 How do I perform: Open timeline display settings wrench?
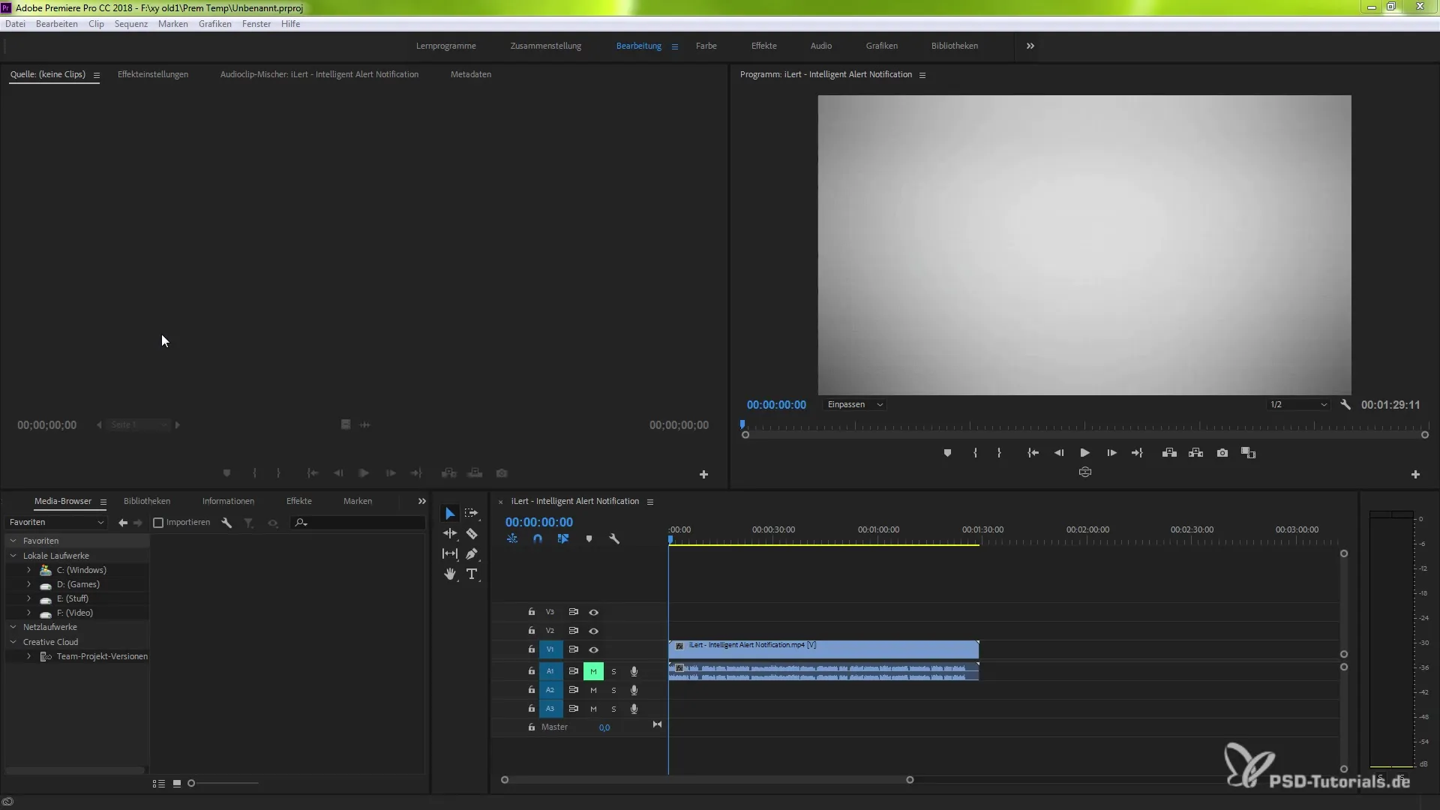(x=614, y=539)
